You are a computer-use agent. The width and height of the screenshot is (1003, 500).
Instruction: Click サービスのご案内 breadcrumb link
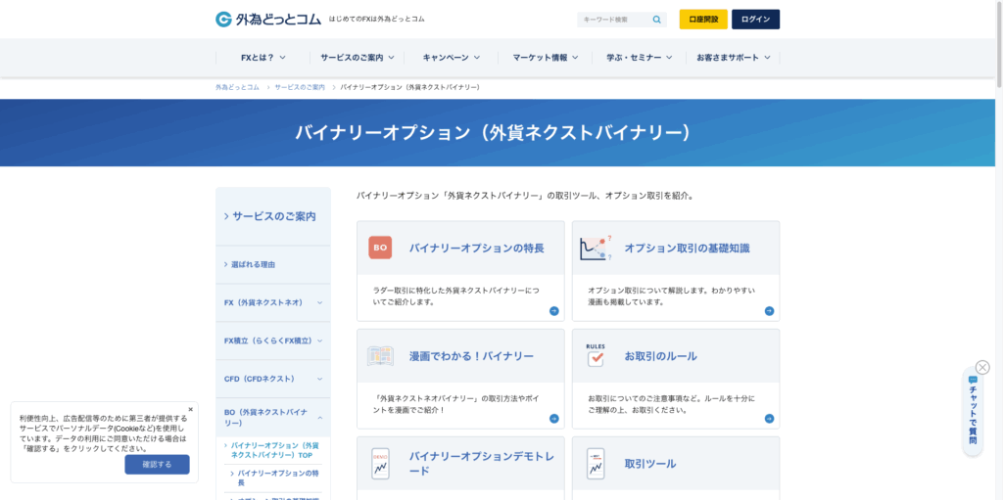tap(300, 87)
